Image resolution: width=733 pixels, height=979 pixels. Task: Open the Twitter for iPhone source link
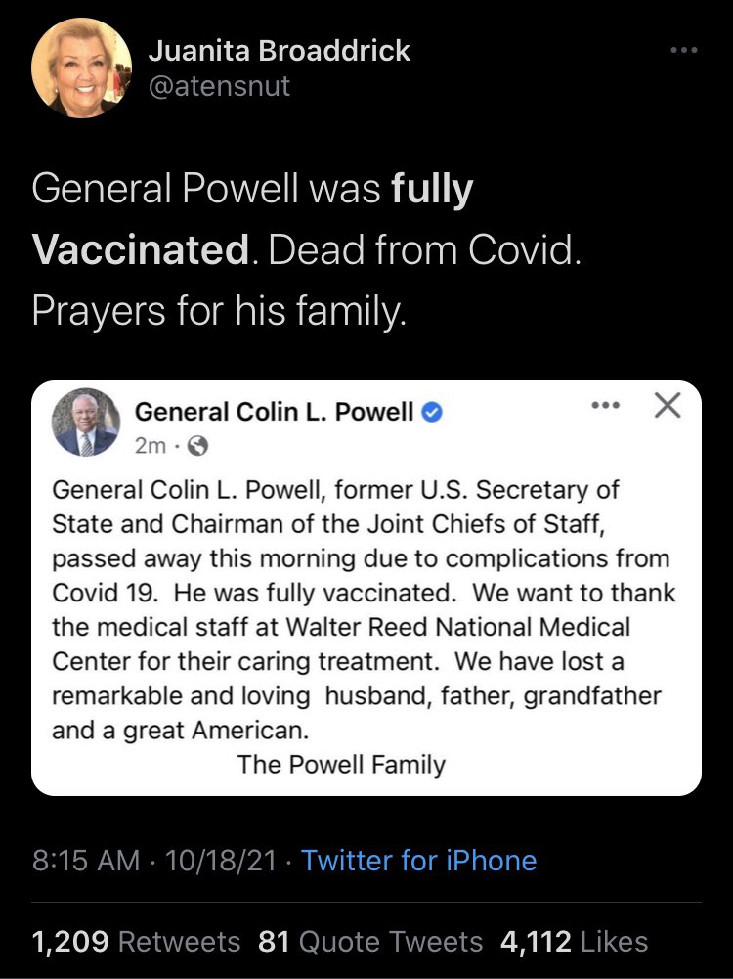418,861
